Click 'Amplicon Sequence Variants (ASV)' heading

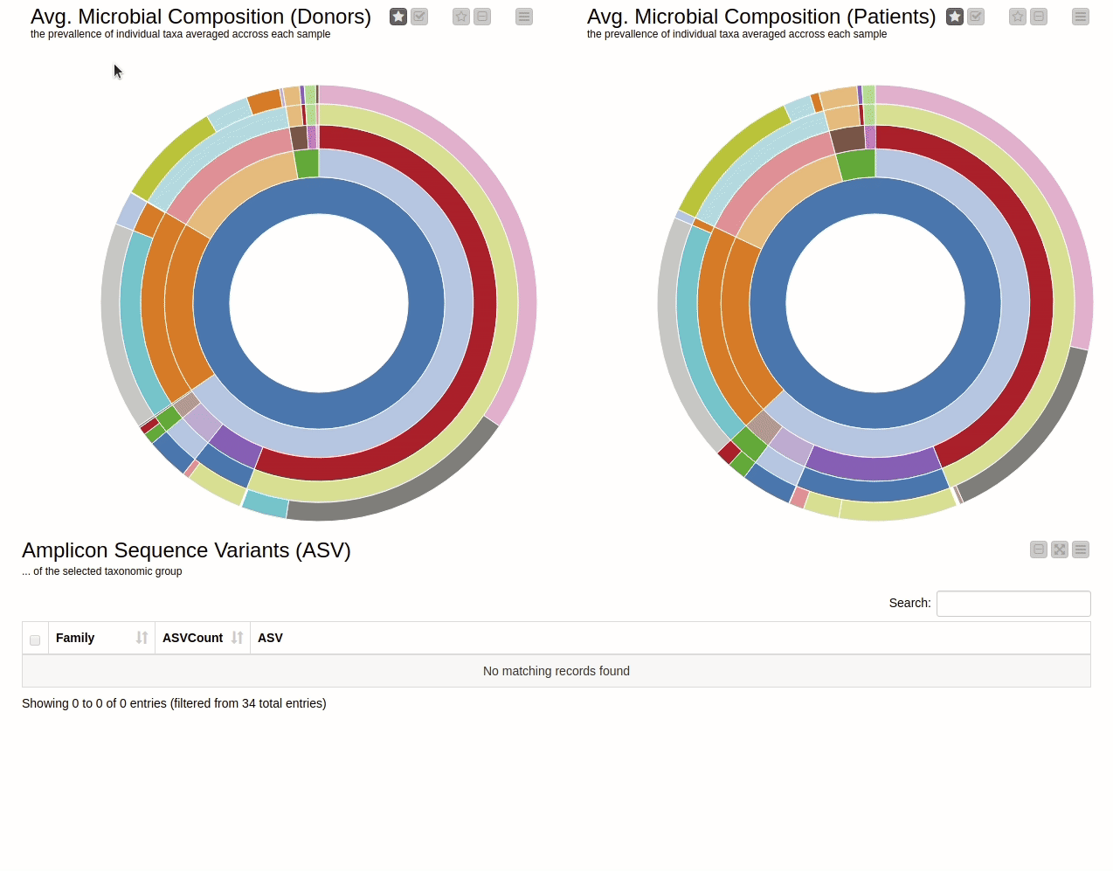pos(186,550)
